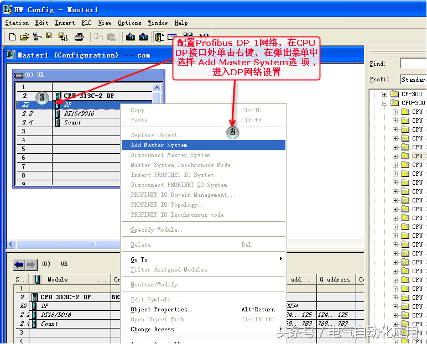
Task: Collapse the CPU-300 catalog folder
Action: (385, 103)
